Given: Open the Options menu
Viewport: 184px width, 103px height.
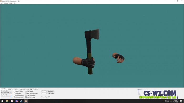Looking at the screenshot, I should 6,3.
